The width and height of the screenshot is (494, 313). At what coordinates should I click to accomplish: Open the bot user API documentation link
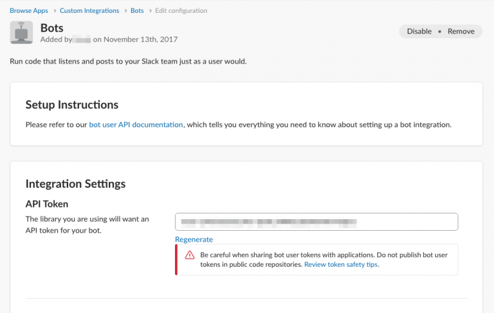[136, 125]
